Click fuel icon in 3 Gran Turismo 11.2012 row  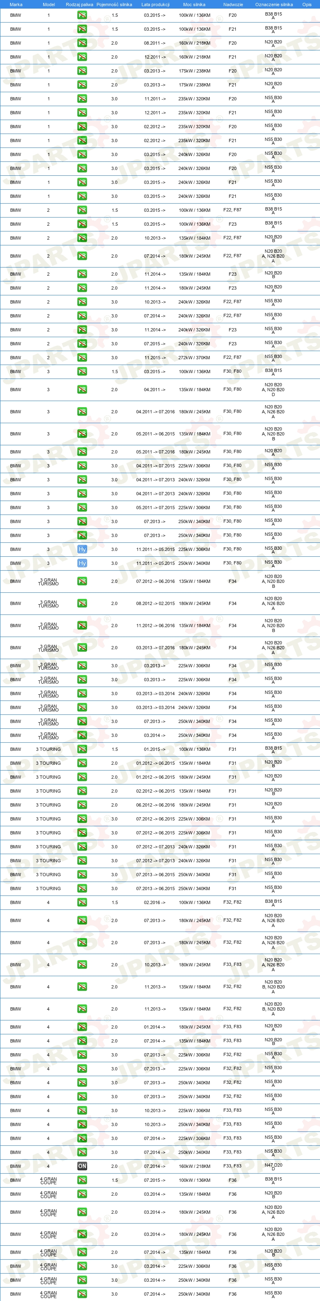[x=82, y=625]
